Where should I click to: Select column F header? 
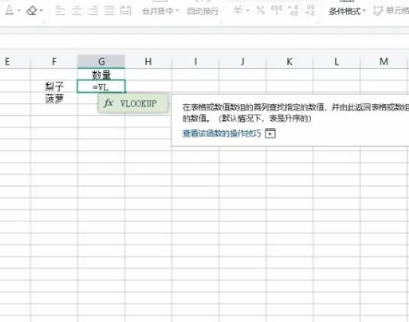tap(54, 61)
